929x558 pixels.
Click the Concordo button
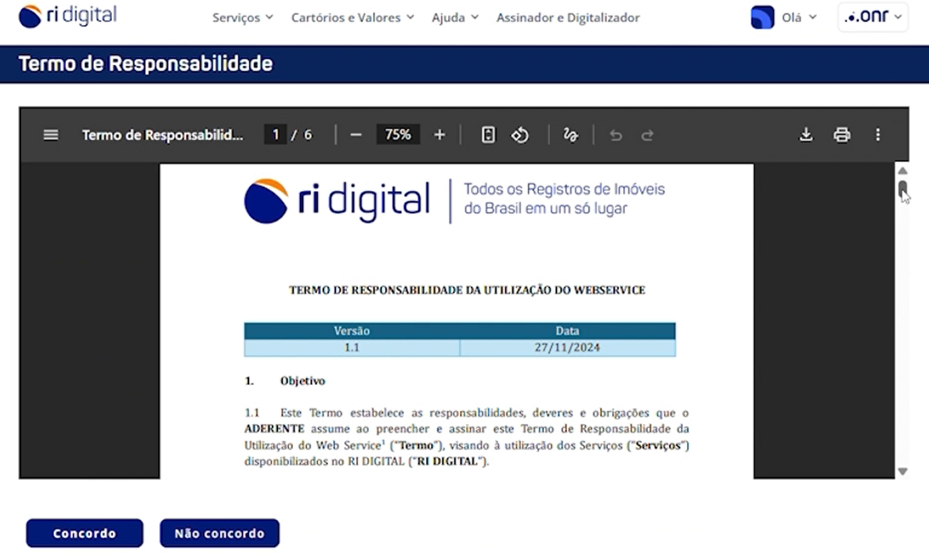[85, 533]
